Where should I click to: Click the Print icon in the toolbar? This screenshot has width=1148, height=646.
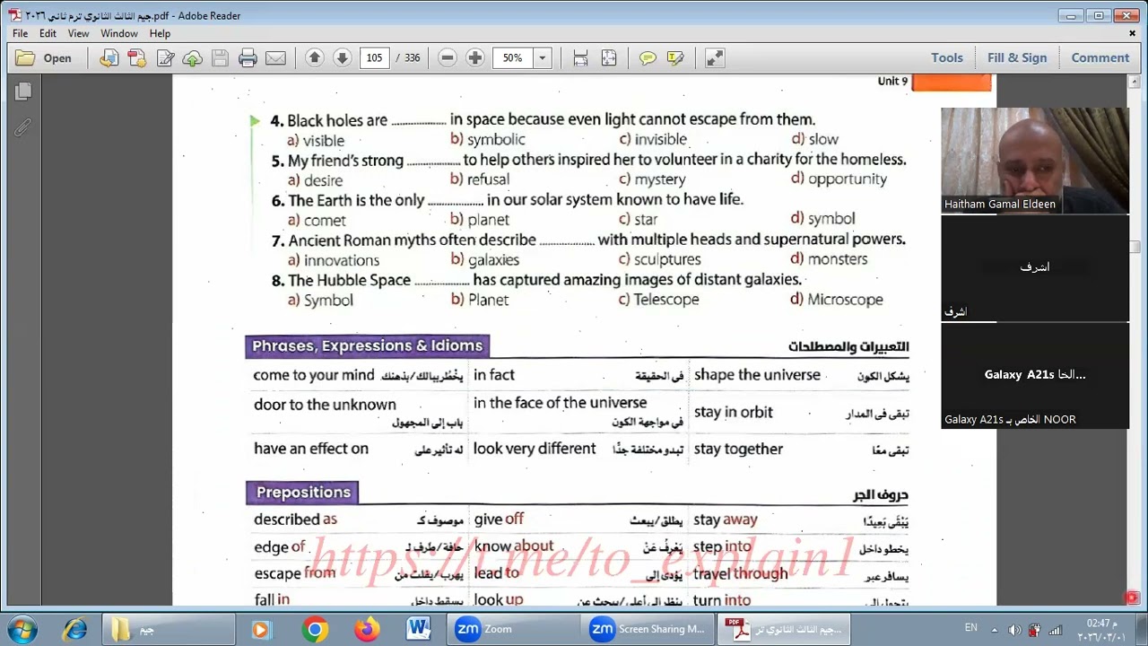(248, 58)
